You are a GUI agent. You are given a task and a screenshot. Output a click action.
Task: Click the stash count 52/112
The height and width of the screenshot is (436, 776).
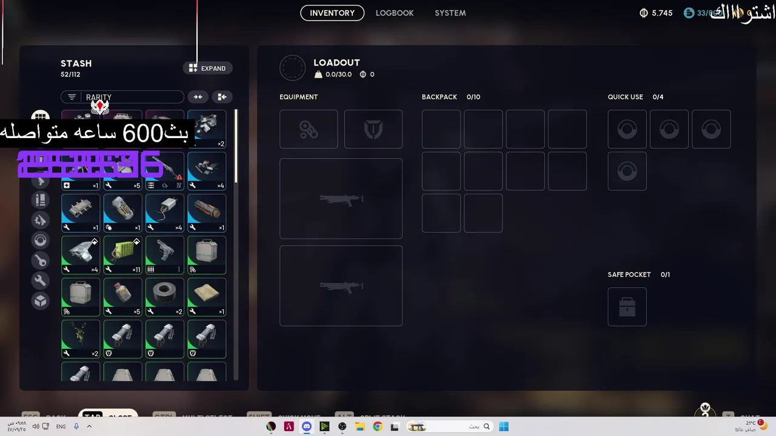pos(70,74)
